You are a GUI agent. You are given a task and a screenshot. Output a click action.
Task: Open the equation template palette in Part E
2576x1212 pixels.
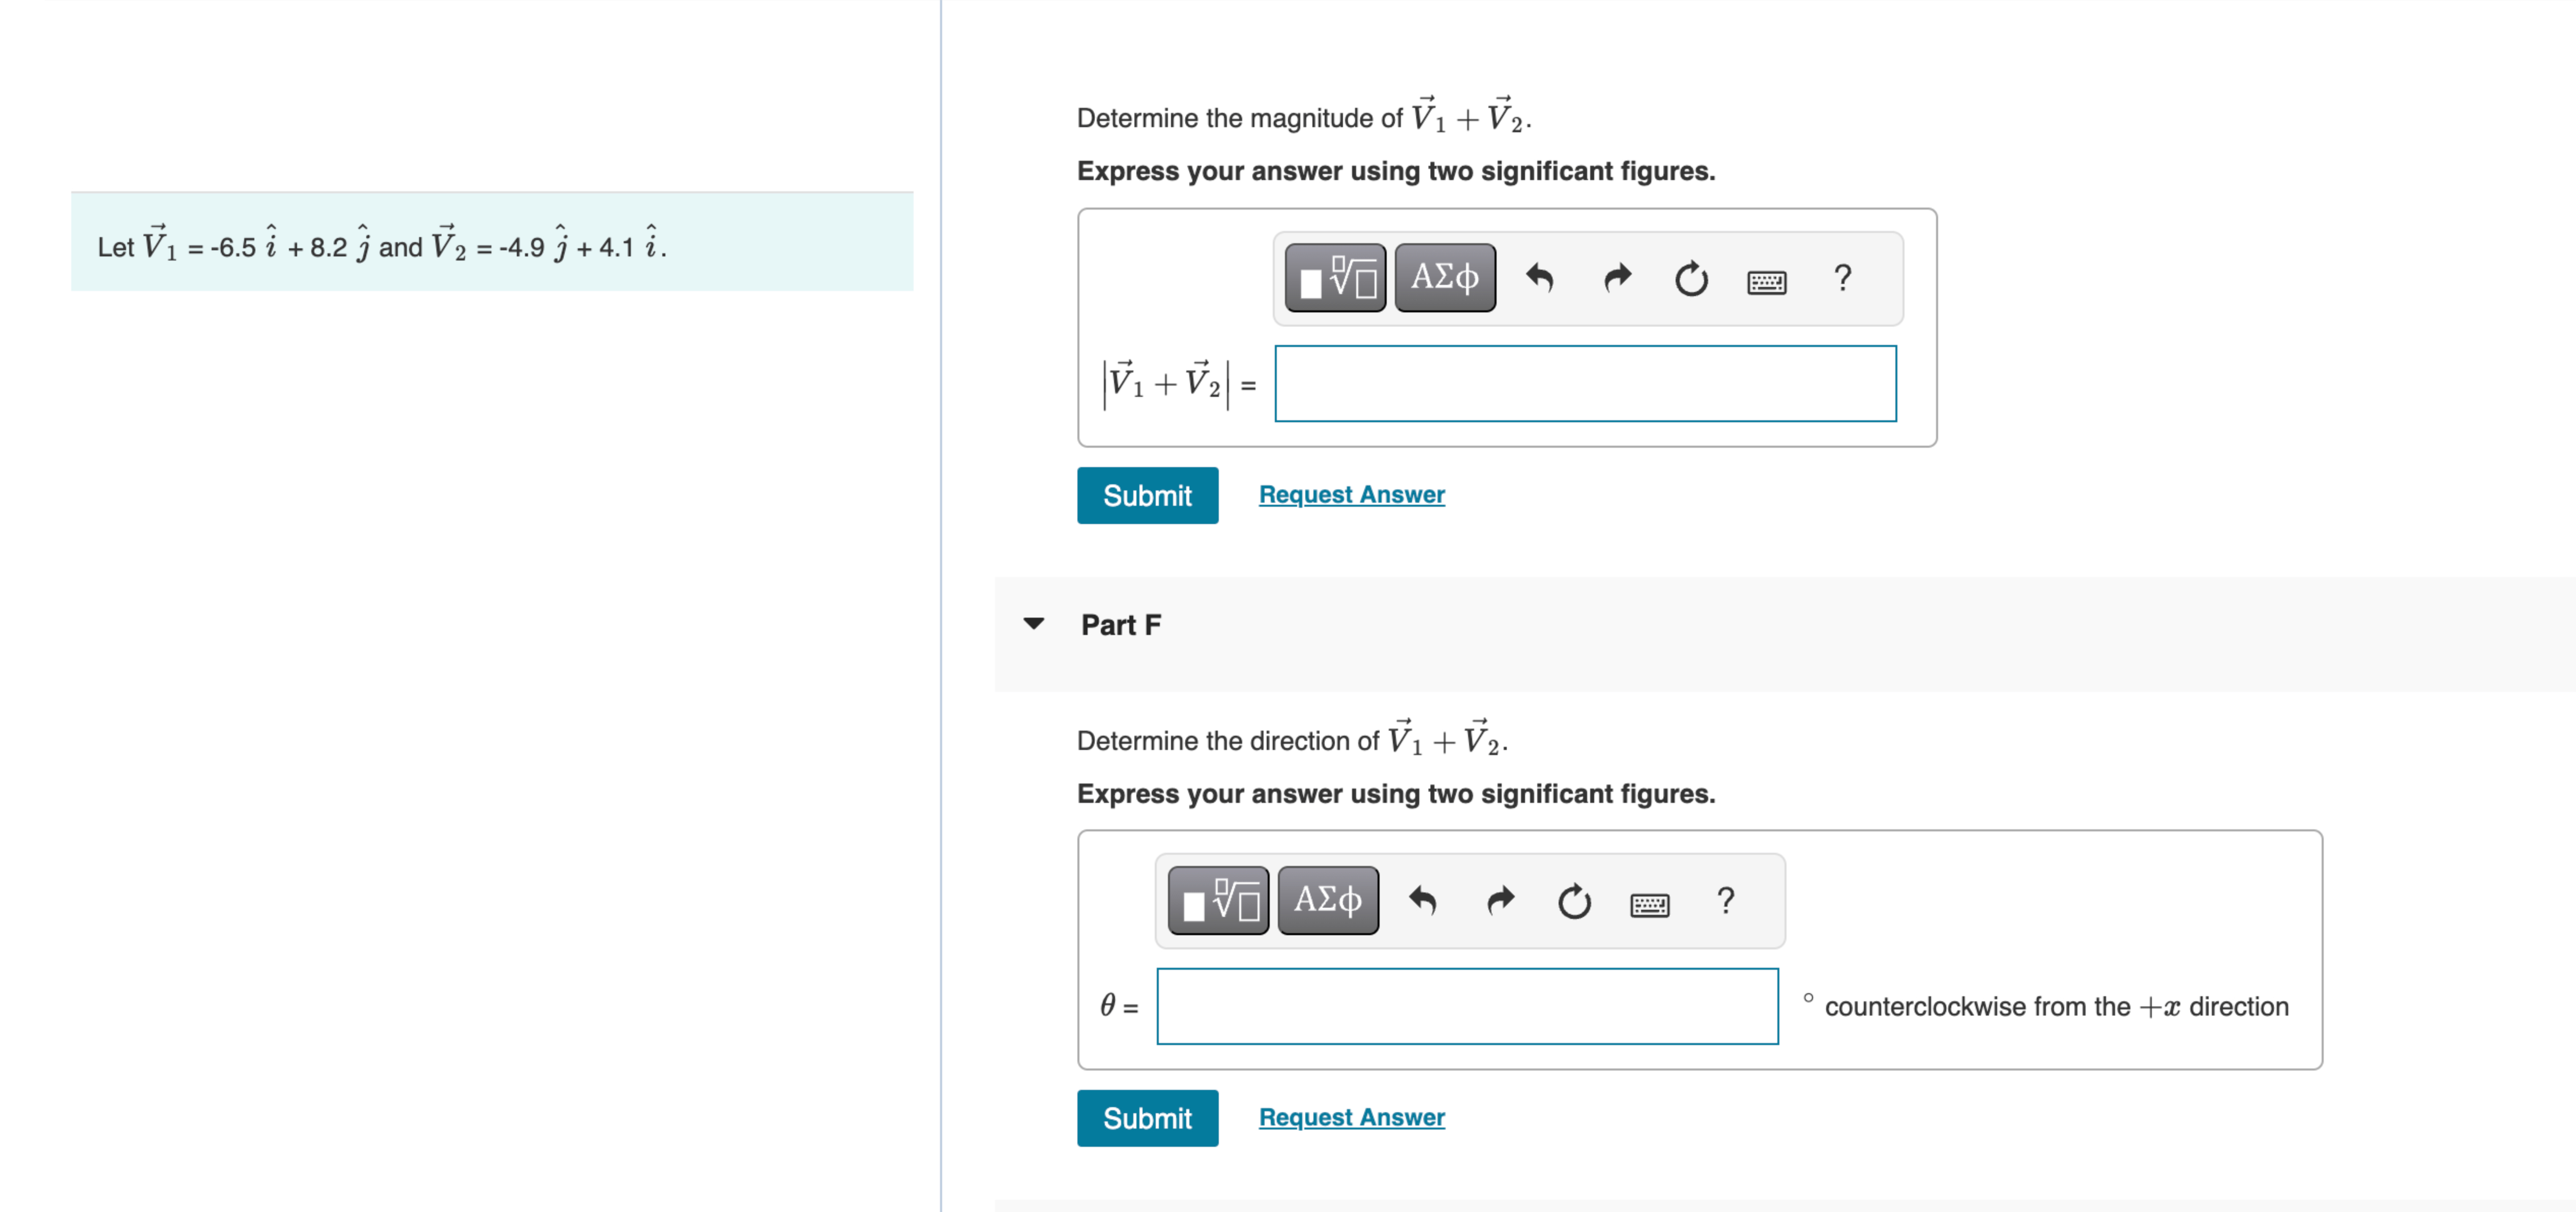[1336, 278]
